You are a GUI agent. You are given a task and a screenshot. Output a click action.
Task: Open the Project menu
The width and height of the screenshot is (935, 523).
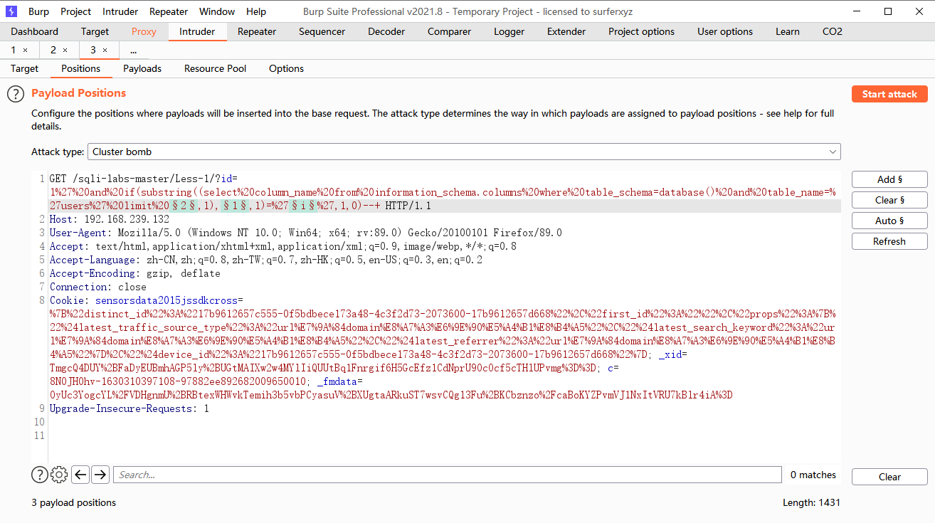pos(75,11)
